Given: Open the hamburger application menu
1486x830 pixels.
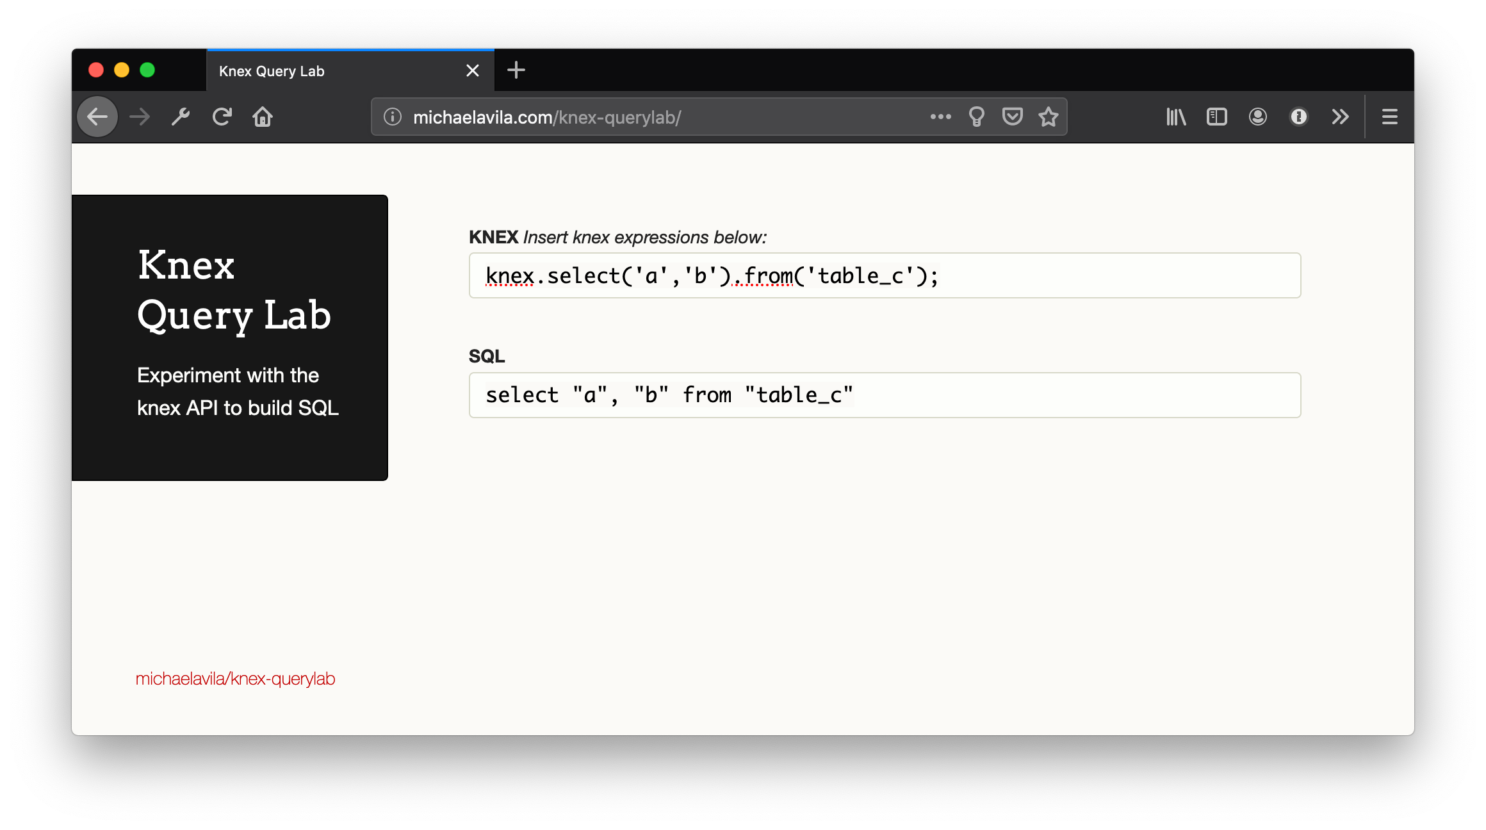Looking at the screenshot, I should (1390, 117).
